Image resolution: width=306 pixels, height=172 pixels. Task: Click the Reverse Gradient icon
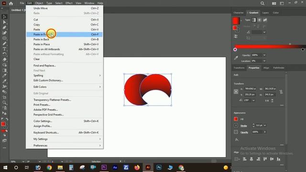click(236, 36)
